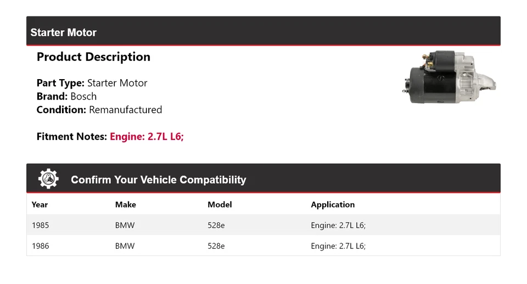Click the Part Type: Starter Motor line
527x284 pixels.
click(x=92, y=83)
